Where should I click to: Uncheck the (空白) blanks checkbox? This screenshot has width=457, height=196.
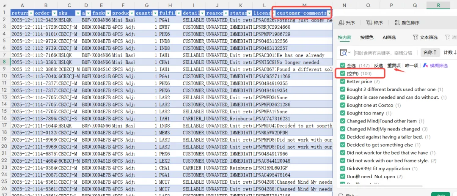pos(343,73)
